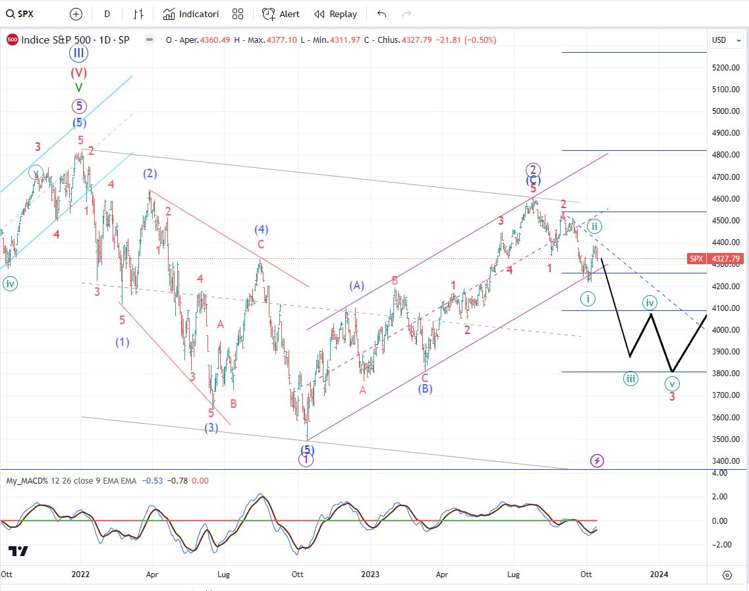Click the 2024 date on time axis
Screen dimensions: 749x591
pyautogui.click(x=659, y=575)
